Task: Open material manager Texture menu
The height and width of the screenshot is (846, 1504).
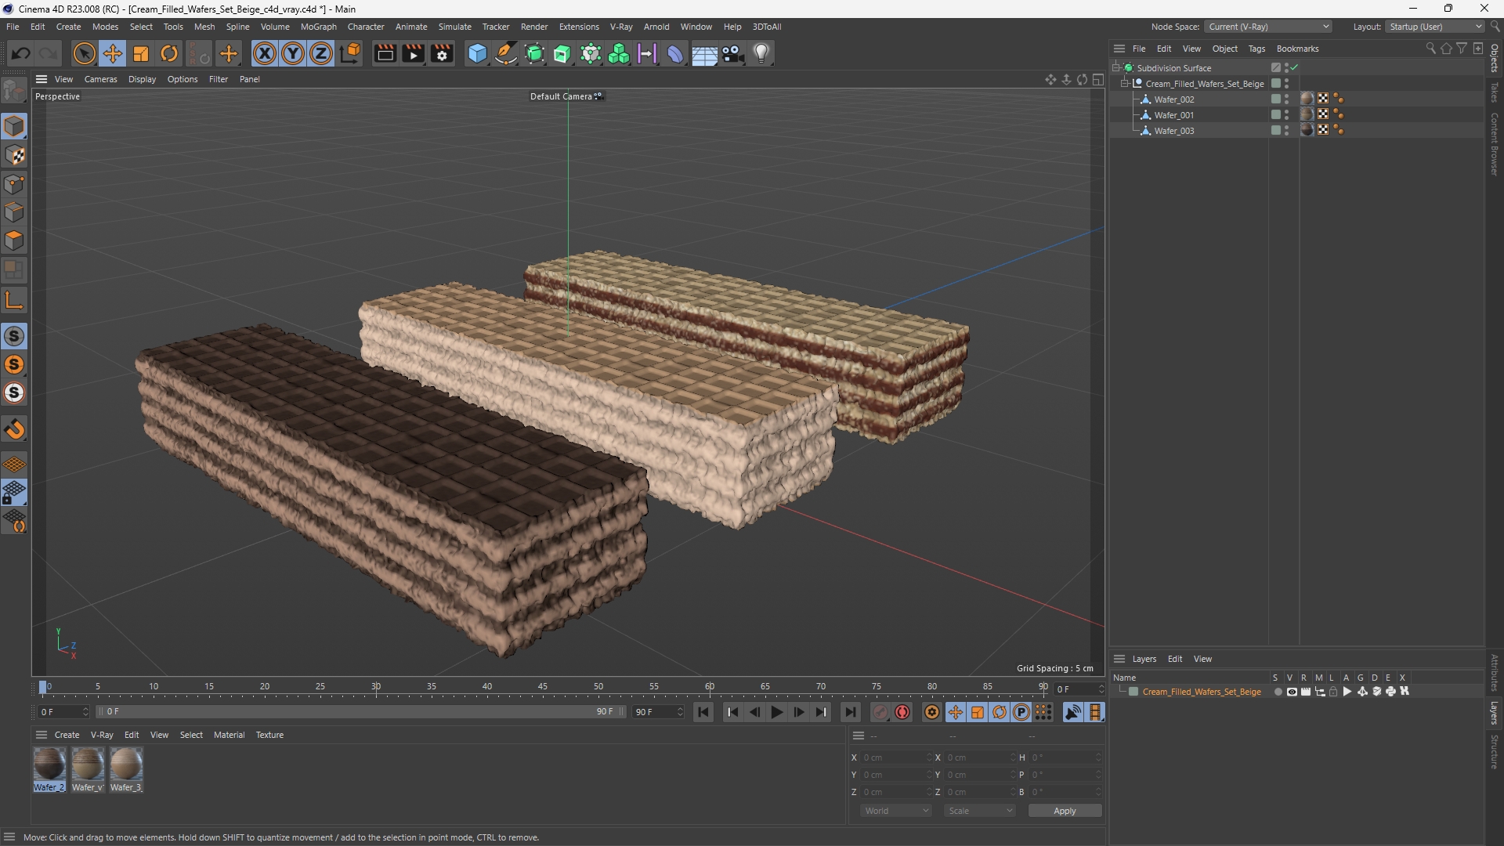Action: point(269,735)
